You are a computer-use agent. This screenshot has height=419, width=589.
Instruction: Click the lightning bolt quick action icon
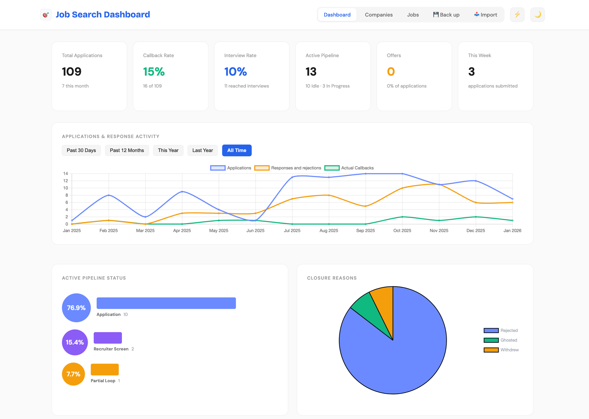(517, 15)
